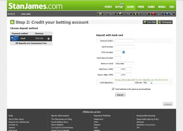Open the MOBILE tab
This screenshot has height=131, width=183.
click(x=162, y=7)
